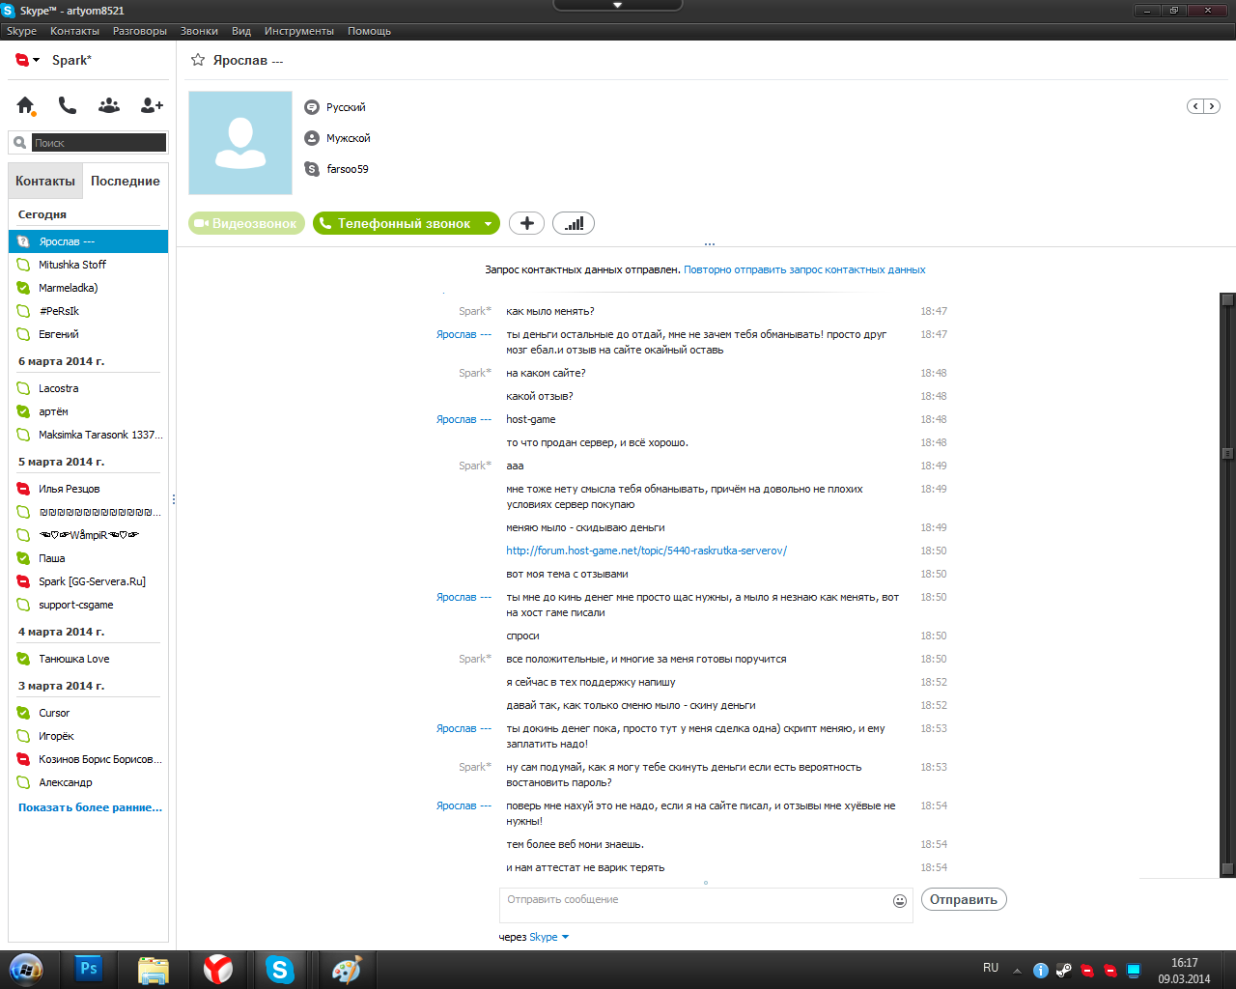Star Ярослав as favorite contact
Screen dimensions: 1236x989
[x=198, y=60]
